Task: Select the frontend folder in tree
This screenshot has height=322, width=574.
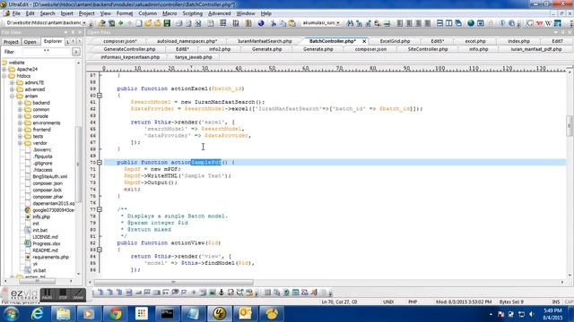Action: click(x=41, y=130)
